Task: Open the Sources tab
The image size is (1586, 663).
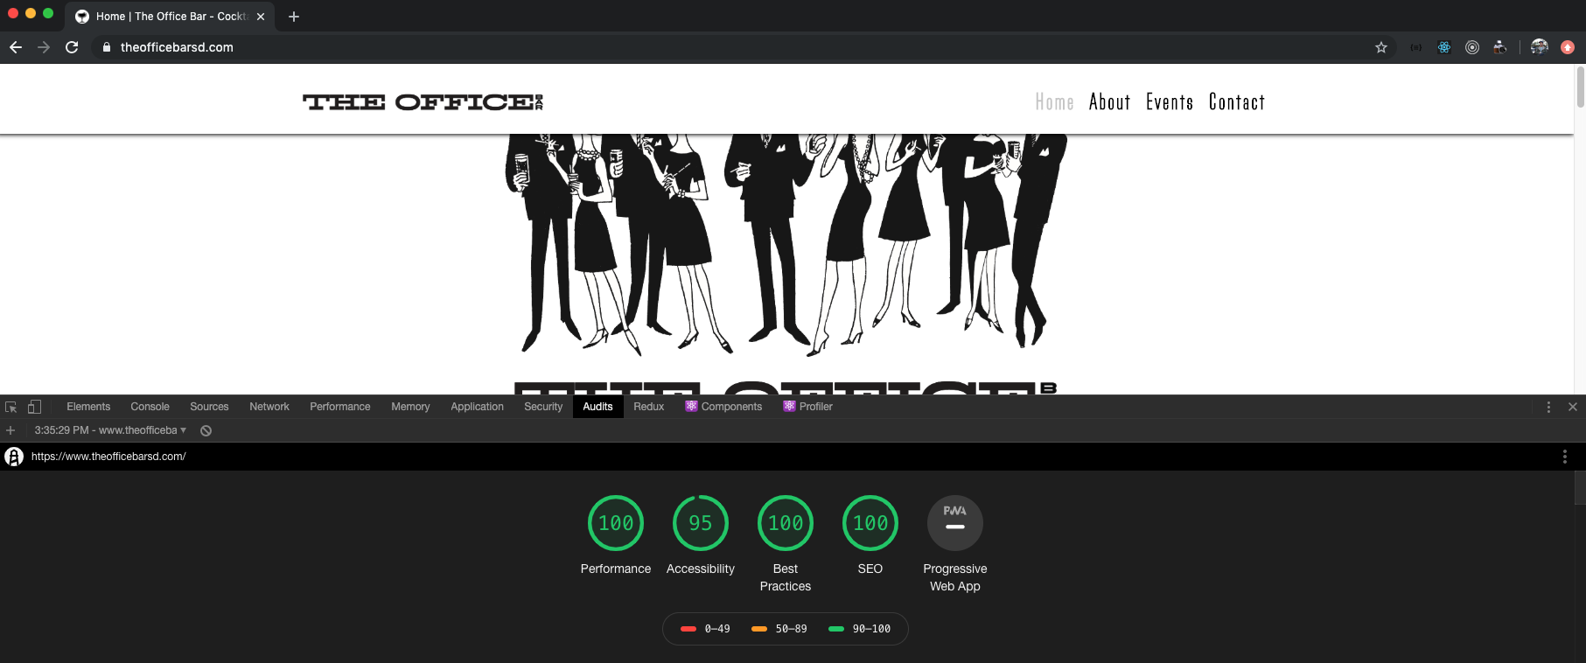Action: [x=209, y=407]
